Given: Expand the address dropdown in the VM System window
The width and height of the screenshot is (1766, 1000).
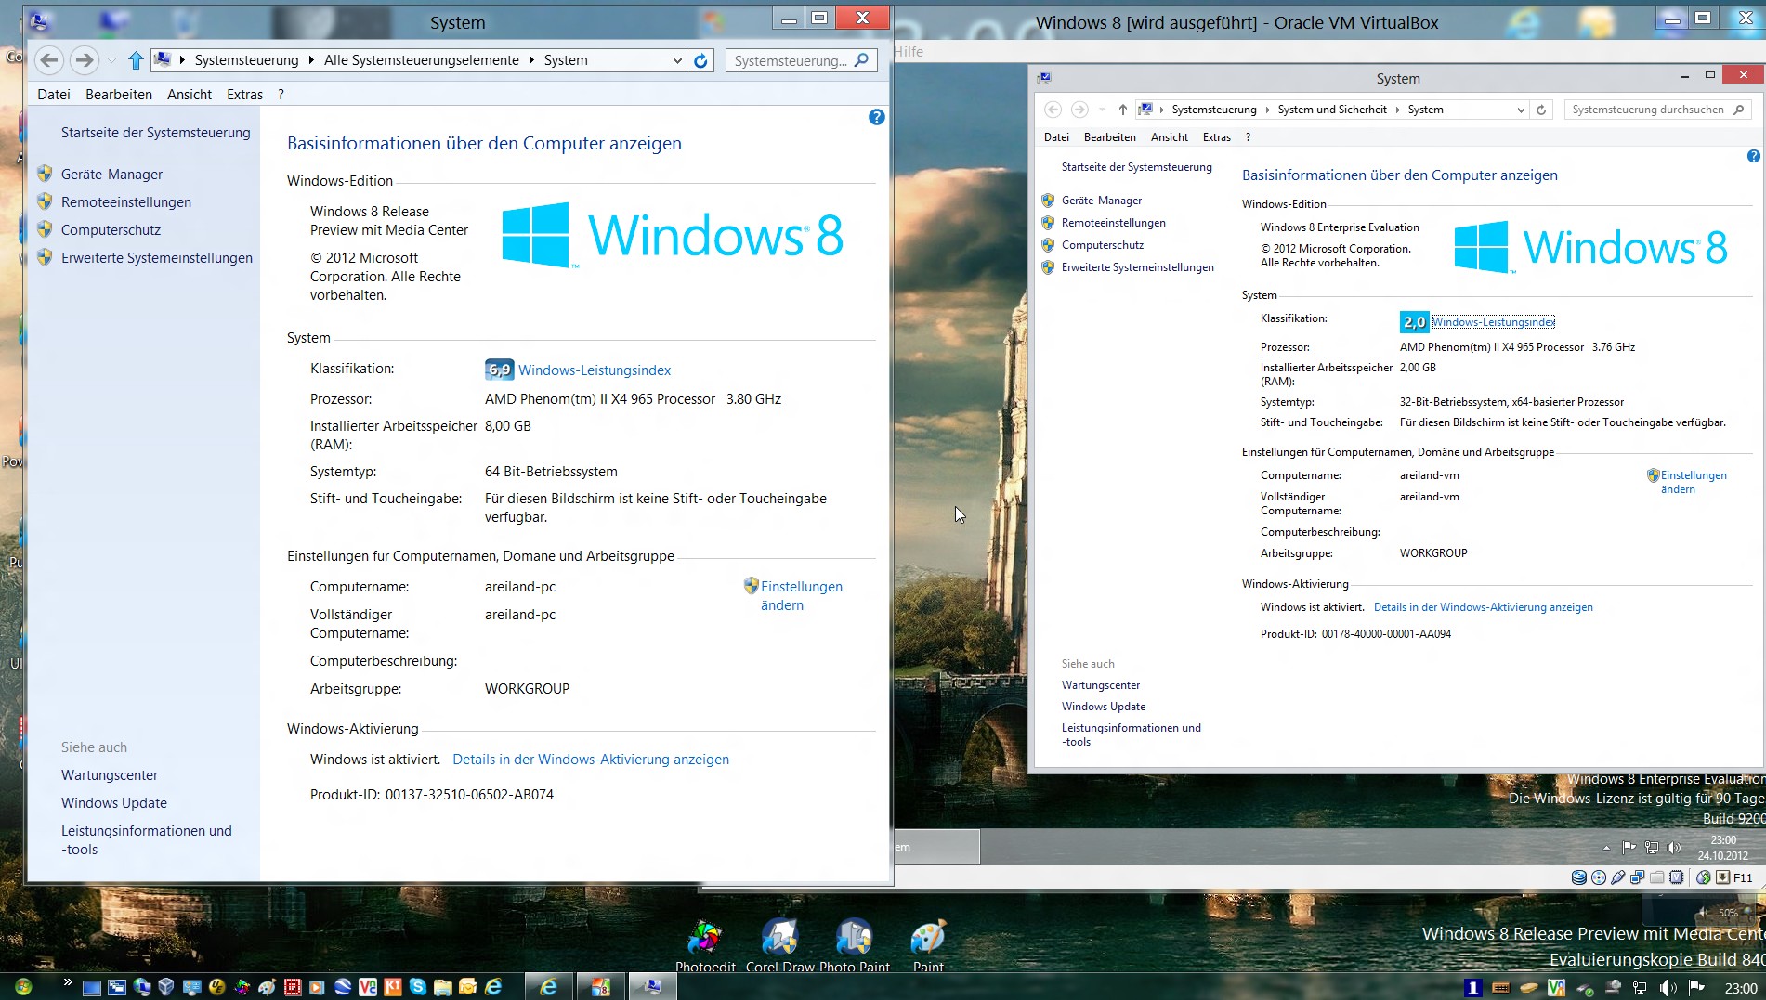Looking at the screenshot, I should coord(1521,110).
